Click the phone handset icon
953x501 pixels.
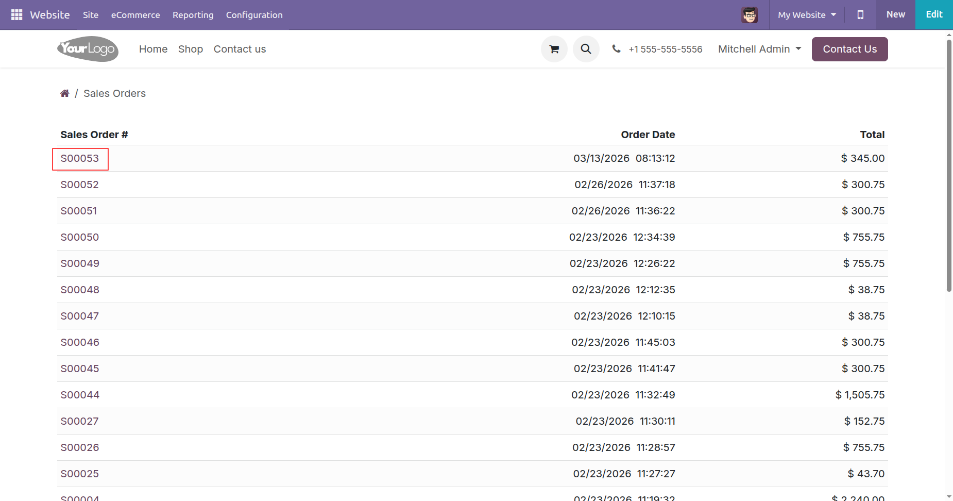point(616,49)
